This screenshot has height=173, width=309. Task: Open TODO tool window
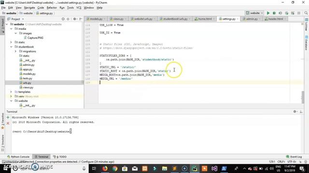[60, 157]
